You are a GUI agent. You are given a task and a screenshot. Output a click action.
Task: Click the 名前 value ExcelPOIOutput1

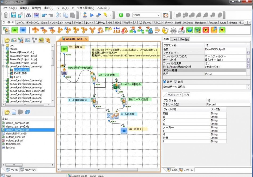(x=215, y=49)
